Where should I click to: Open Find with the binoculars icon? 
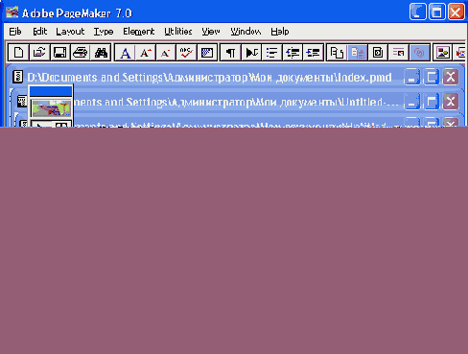coord(101,53)
